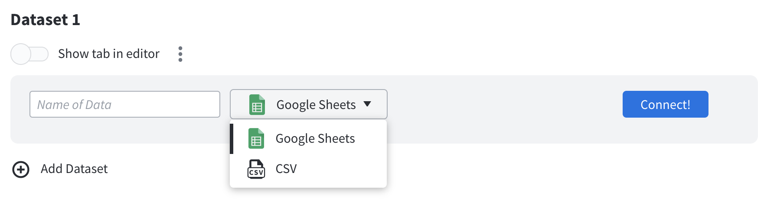The height and width of the screenshot is (205, 764).
Task: Click the green spreadsheet icon in the list
Action: [x=256, y=138]
